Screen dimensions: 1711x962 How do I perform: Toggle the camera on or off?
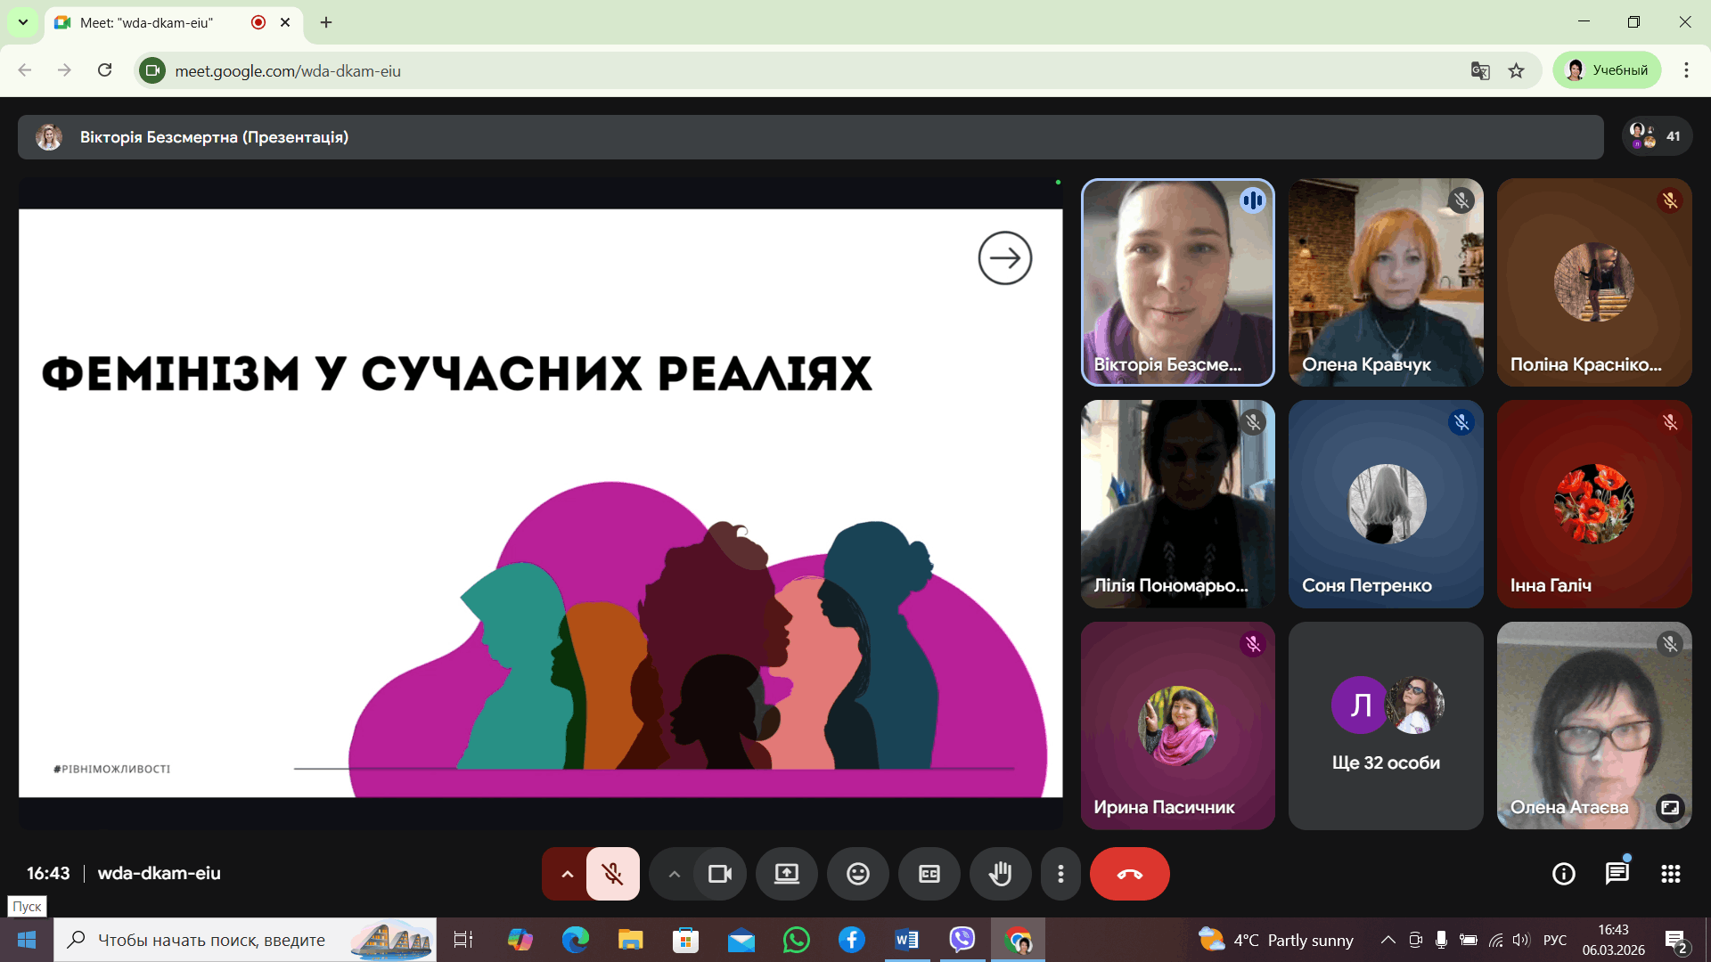pos(719,874)
